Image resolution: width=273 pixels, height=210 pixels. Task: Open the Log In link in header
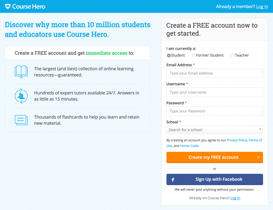click(262, 7)
